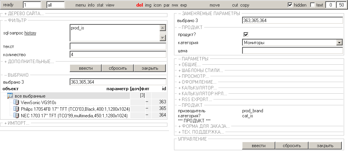348x151 pixels.
Task: Click ввести button in УПРАВЛЕНИЕ panel
Action: point(259,146)
